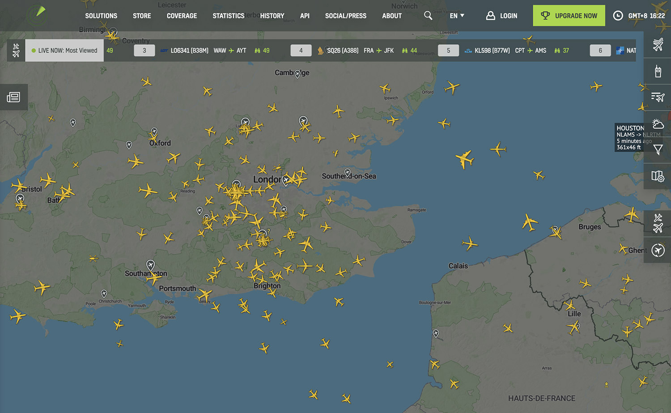The image size is (671, 413).
Task: Open the news panel icon
Action: point(13,97)
